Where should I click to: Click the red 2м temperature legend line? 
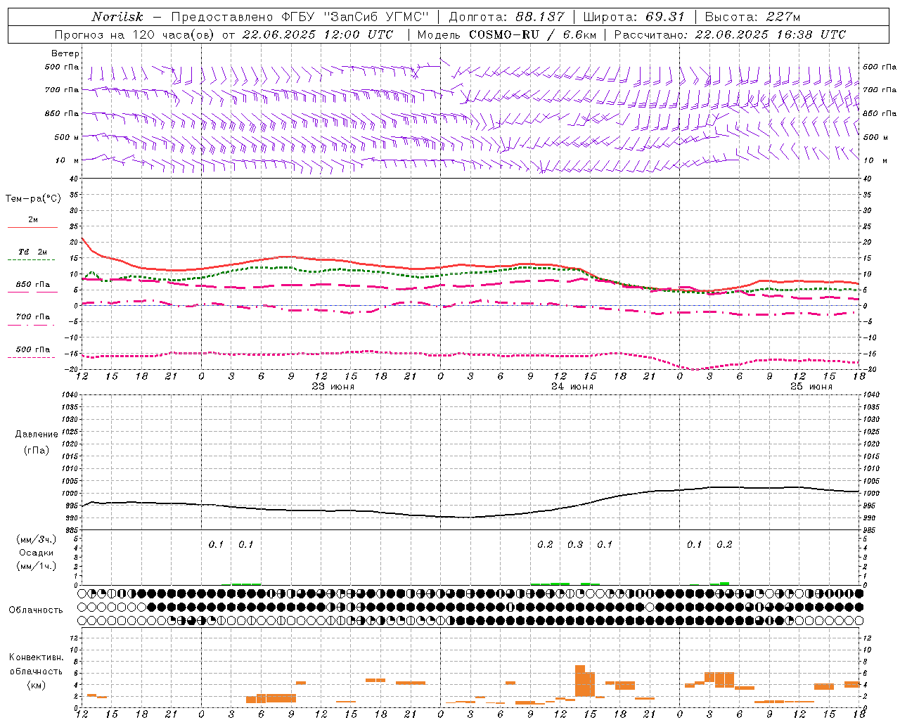32,227
